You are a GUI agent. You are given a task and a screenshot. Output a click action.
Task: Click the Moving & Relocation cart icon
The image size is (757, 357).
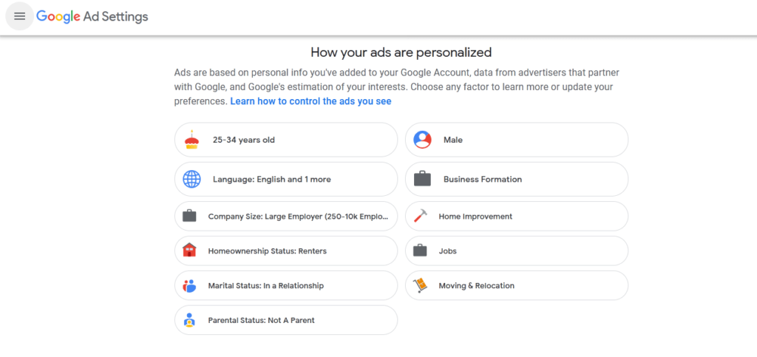click(420, 285)
